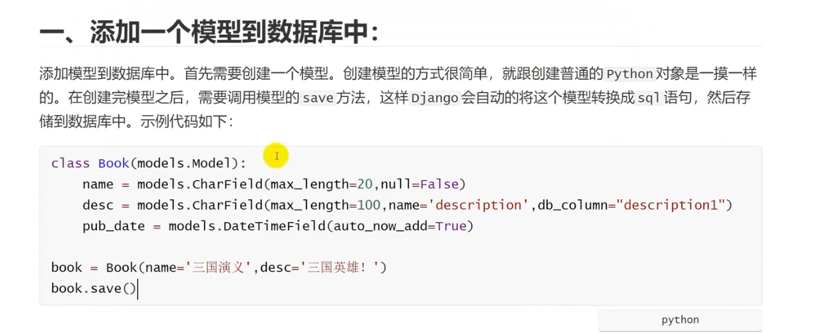Click the pub_date variable name
Screen dimensions: 817x333
click(x=114, y=226)
